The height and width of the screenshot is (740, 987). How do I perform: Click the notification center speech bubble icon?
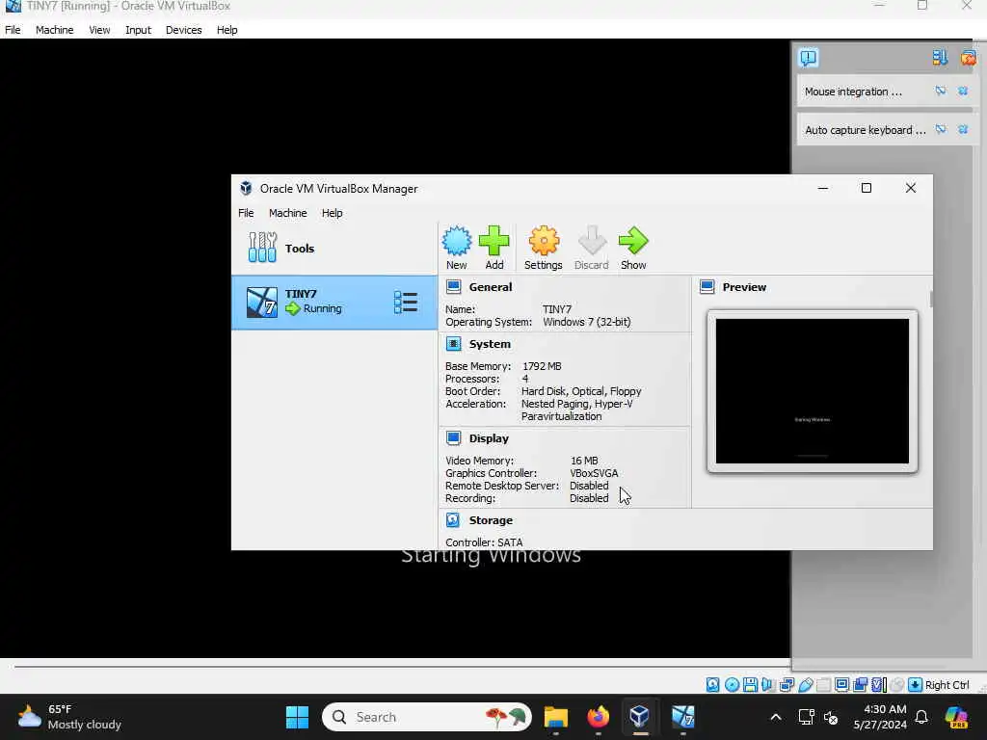809,58
